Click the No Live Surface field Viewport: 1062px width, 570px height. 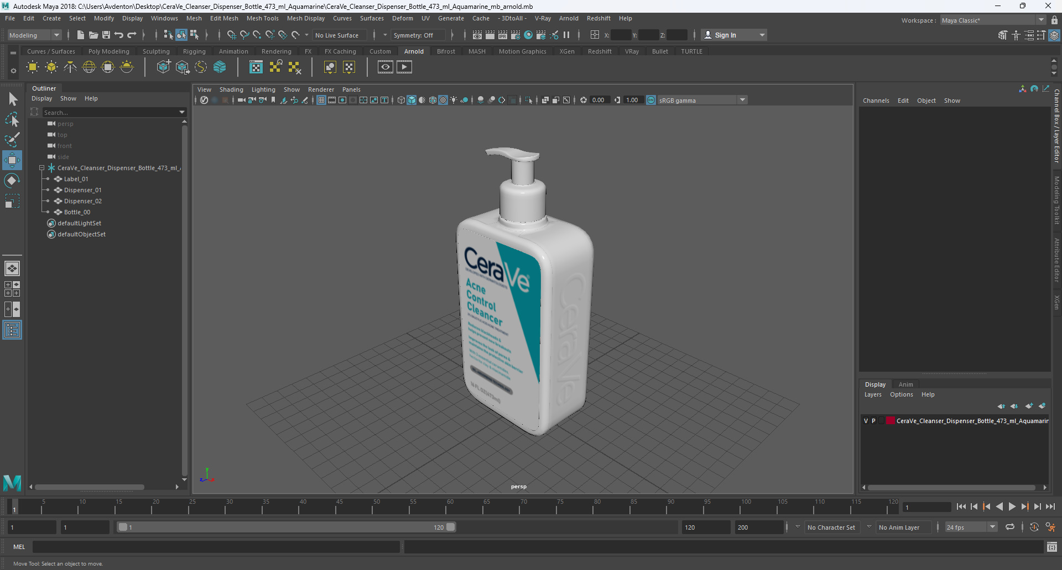point(339,35)
